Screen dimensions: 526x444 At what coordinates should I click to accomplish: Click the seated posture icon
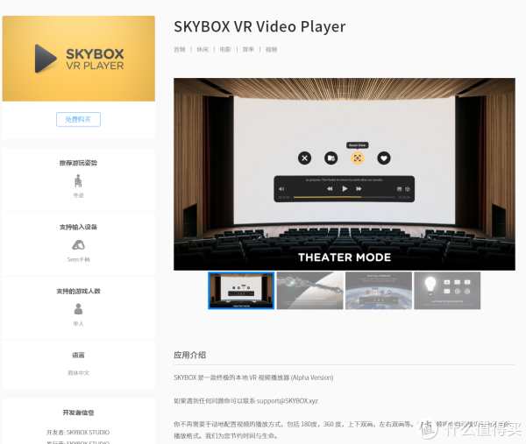pyautogui.click(x=78, y=181)
